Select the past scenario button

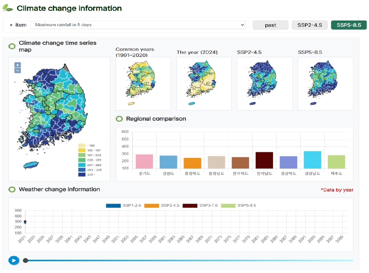coord(270,25)
